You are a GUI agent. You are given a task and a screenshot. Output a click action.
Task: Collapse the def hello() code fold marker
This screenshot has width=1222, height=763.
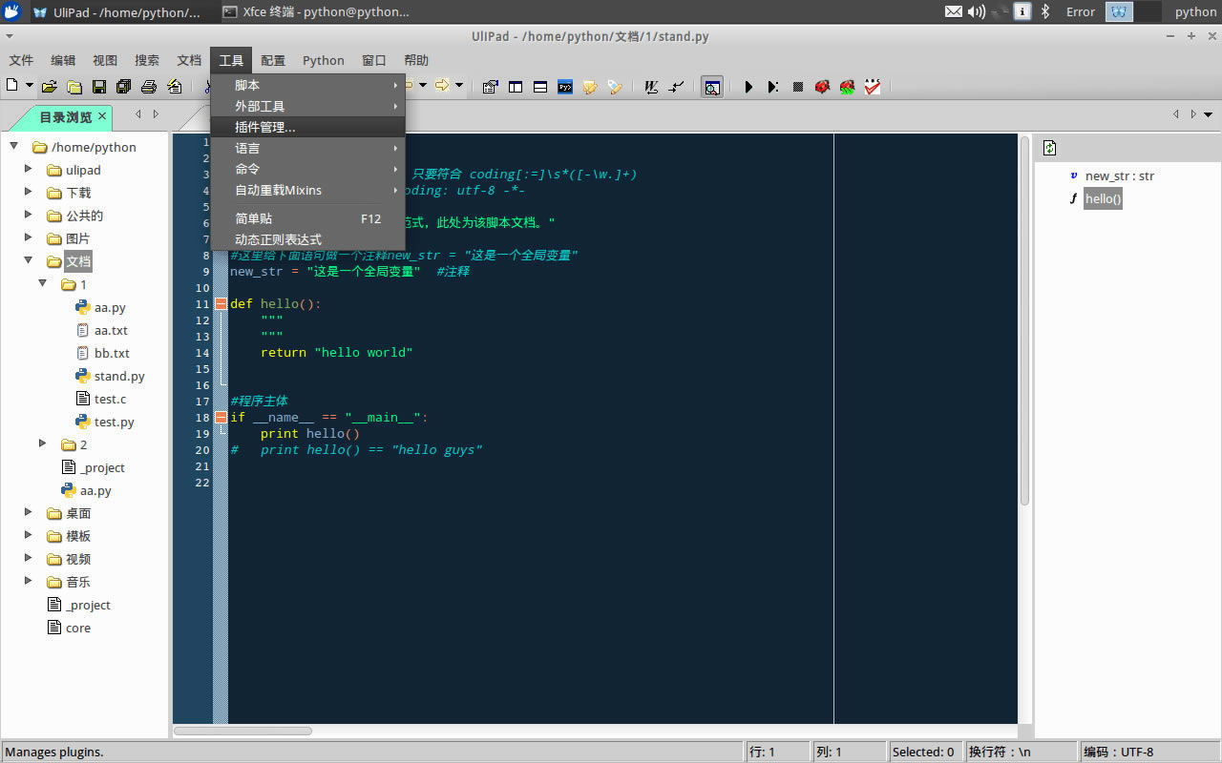click(x=221, y=304)
